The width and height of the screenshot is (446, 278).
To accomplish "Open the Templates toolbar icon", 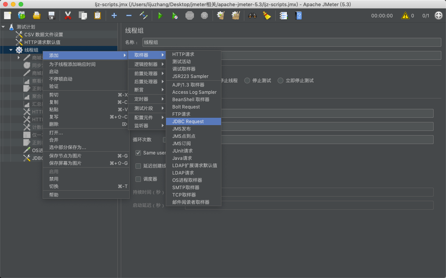I will coord(22,15).
